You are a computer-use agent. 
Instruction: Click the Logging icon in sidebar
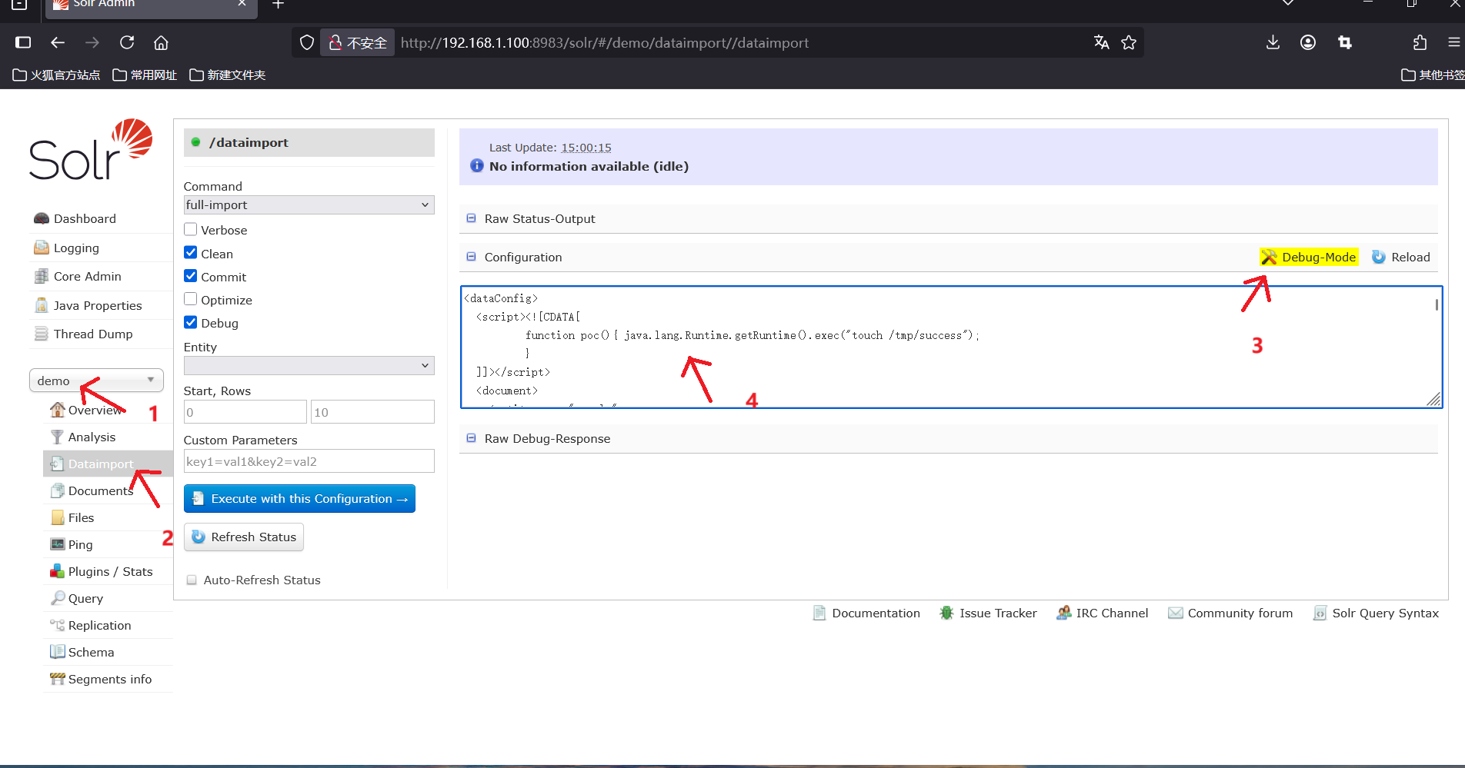(x=42, y=248)
